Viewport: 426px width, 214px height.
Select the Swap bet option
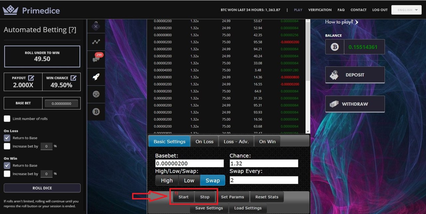213,180
